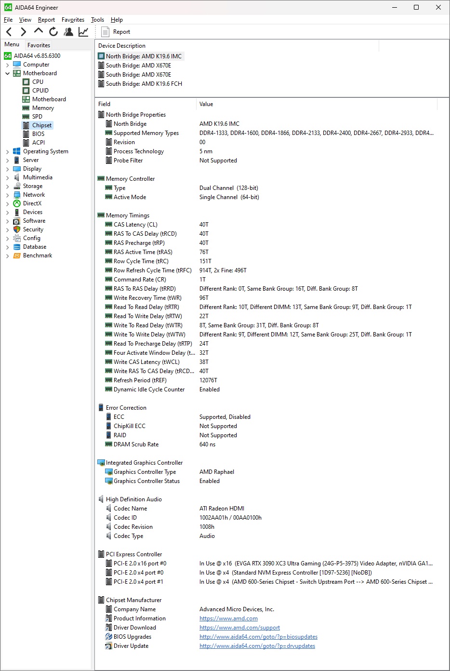Open the File menu

(8, 20)
